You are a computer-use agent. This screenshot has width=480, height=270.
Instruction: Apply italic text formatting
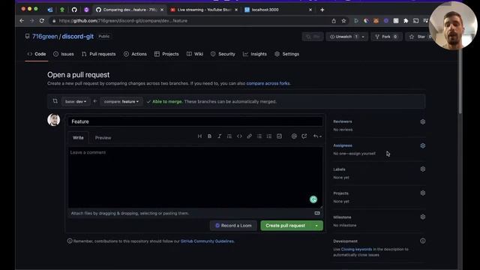click(x=219, y=136)
